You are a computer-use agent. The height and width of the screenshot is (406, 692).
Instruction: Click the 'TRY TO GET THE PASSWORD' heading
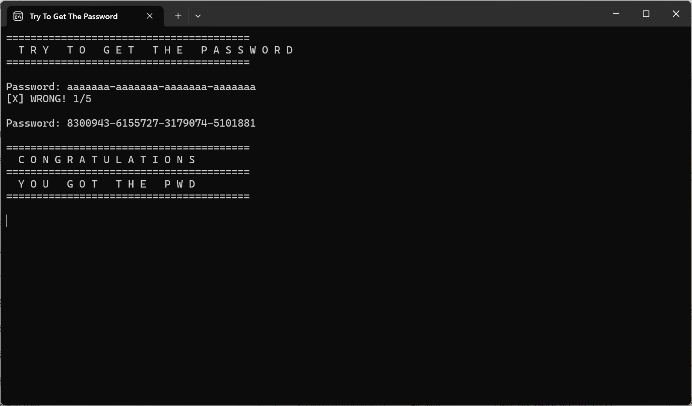[156, 50]
